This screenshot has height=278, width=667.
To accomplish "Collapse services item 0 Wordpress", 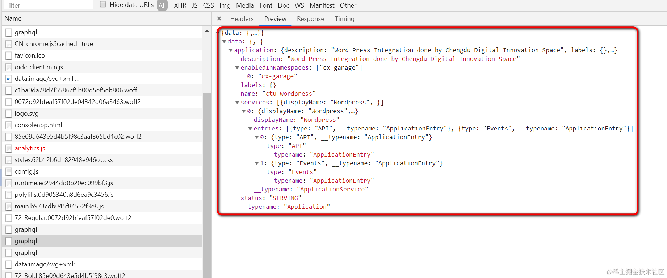I will 244,111.
